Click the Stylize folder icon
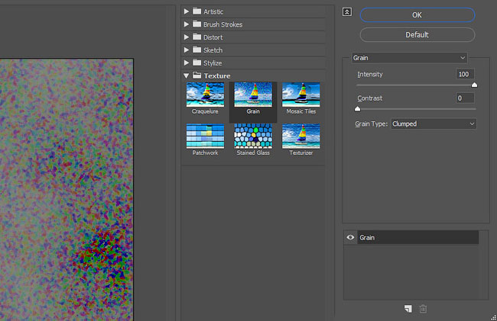The height and width of the screenshot is (321, 497). 197,63
